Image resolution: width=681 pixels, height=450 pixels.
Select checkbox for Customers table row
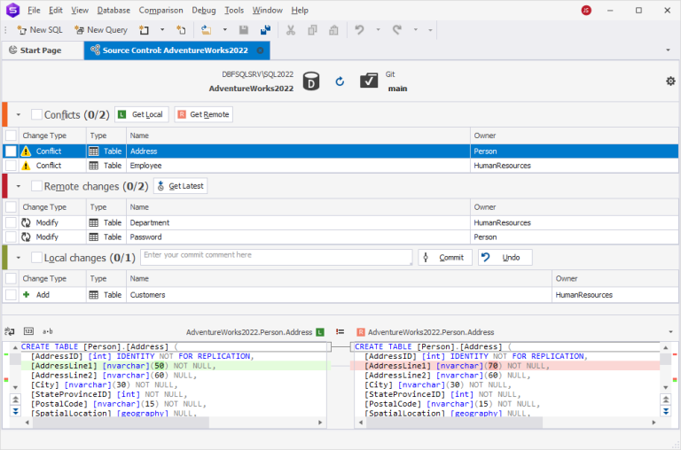(11, 295)
